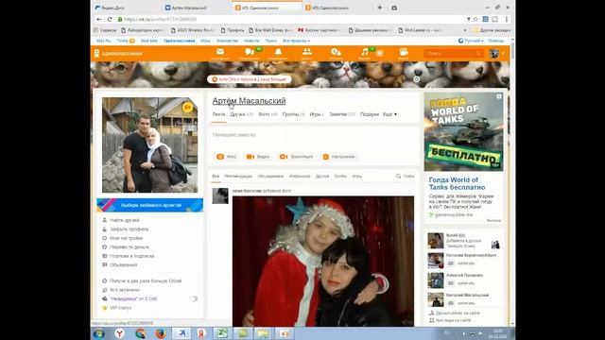Open the Video icon in orange bar

(404, 54)
